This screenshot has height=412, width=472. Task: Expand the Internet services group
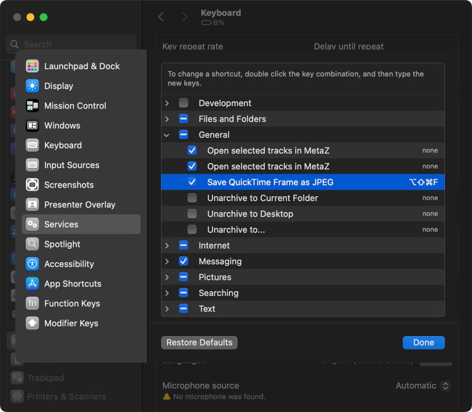pos(167,246)
